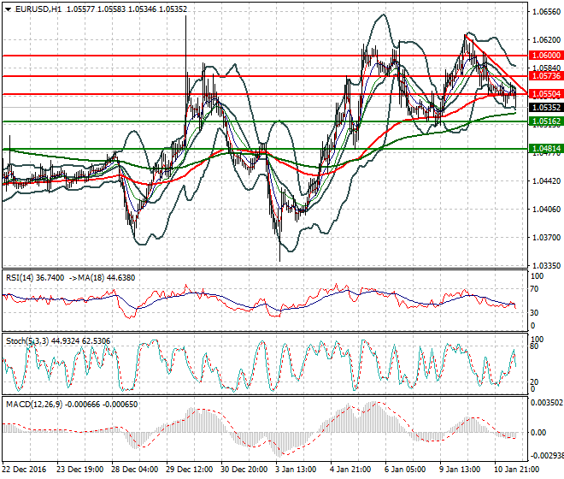Click the green 1.04814 support level label

tap(546, 149)
